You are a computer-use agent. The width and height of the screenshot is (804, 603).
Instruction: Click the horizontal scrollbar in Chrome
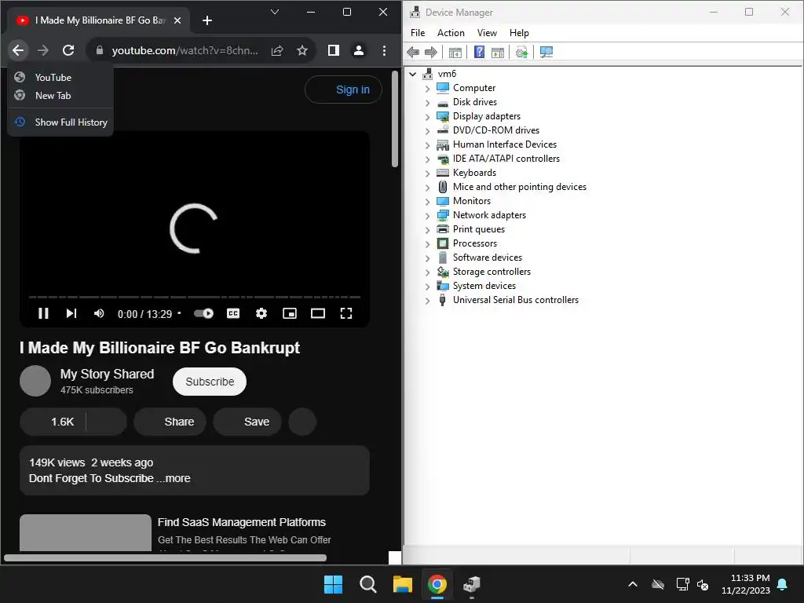point(165,558)
